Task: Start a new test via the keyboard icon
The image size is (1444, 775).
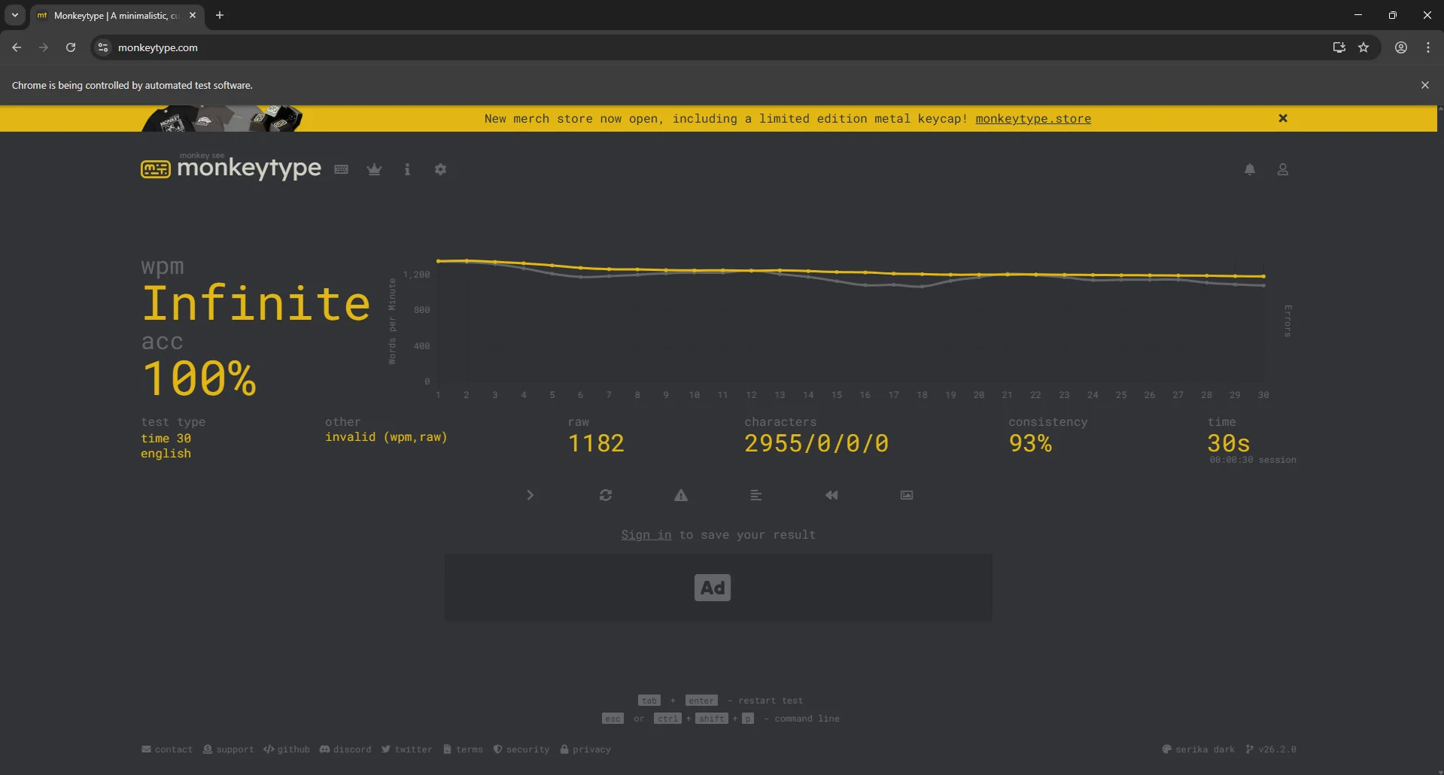Action: coord(341,169)
